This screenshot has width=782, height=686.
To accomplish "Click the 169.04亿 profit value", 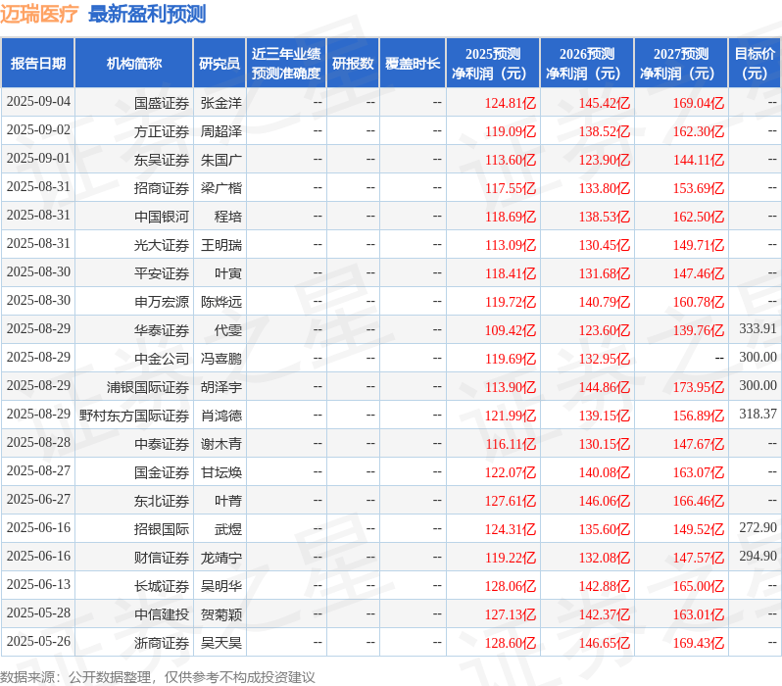I will (x=699, y=103).
